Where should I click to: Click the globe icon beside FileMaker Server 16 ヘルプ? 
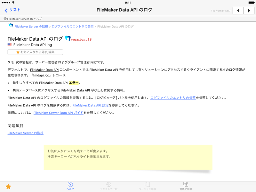click(x=5, y=19)
